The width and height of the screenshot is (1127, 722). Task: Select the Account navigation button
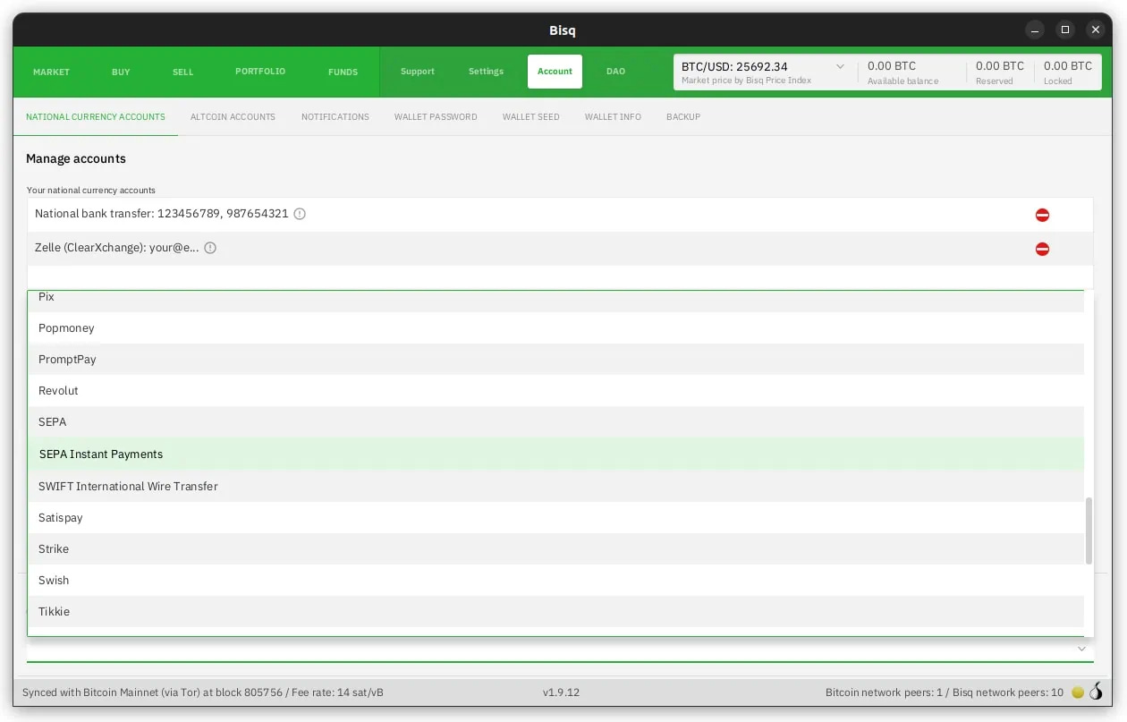click(x=555, y=72)
